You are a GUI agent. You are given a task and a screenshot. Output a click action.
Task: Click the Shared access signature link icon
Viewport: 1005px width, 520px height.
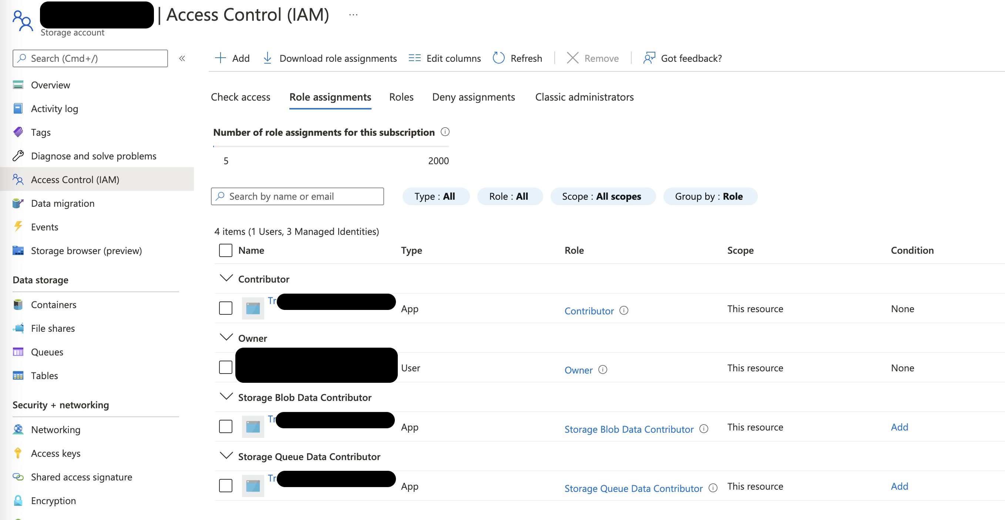(18, 477)
